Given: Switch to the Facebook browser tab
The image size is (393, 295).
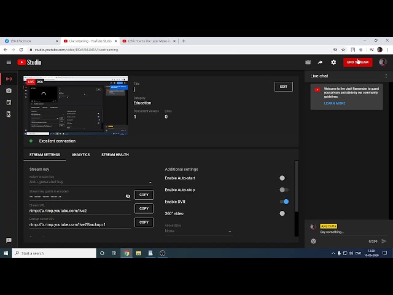Looking at the screenshot, I should (x=31, y=41).
